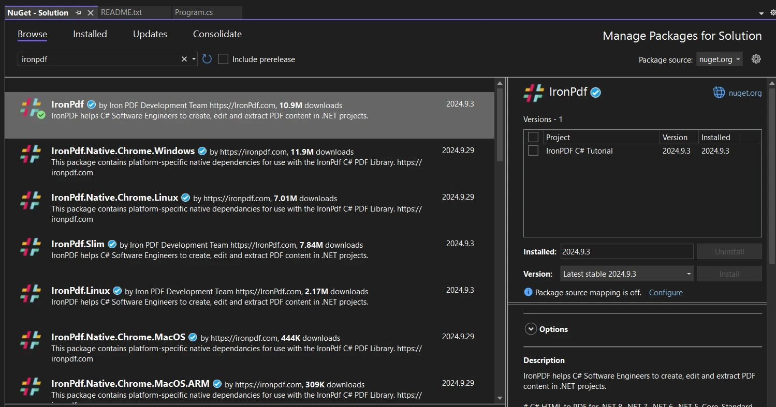
Task: Click the Version column header
Action: 679,137
